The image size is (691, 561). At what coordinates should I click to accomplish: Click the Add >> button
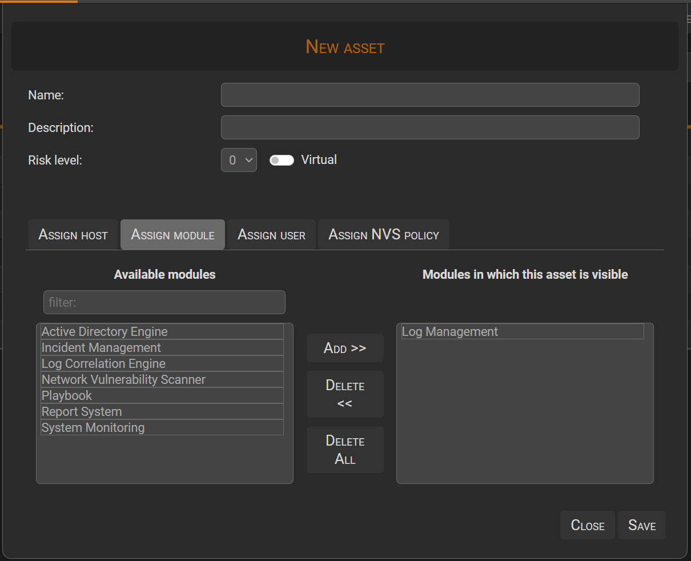click(345, 348)
